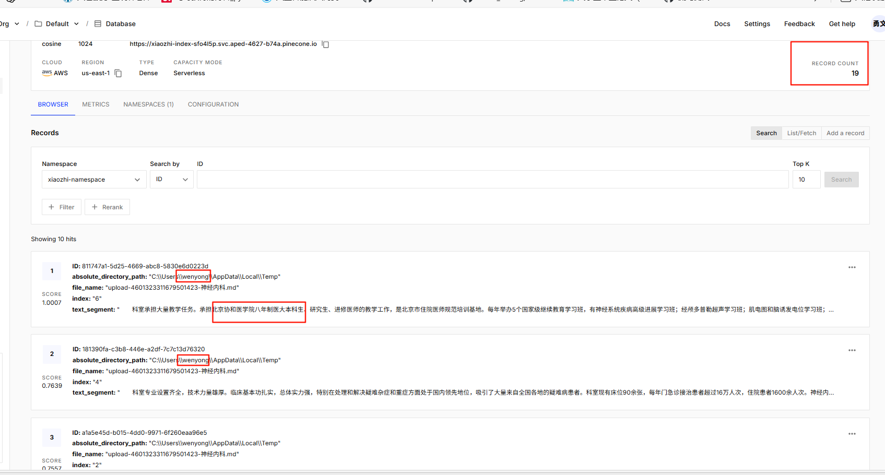
Task: Click the record count value 19
Action: (855, 73)
